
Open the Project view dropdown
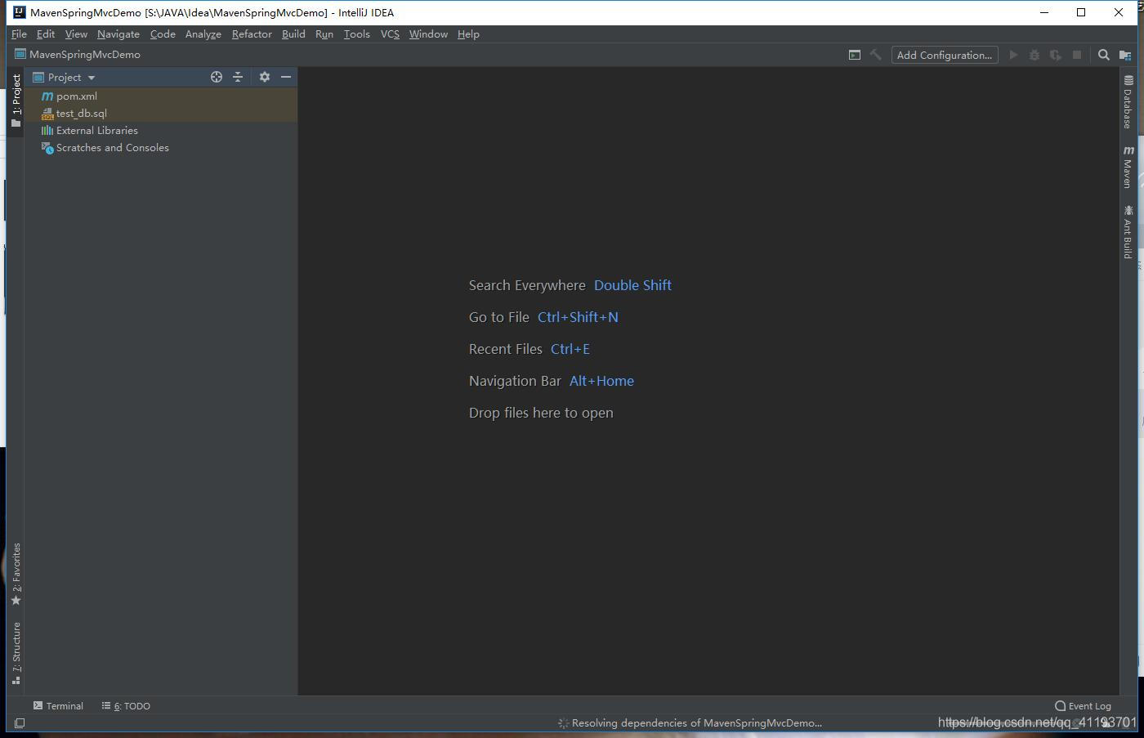pyautogui.click(x=65, y=77)
